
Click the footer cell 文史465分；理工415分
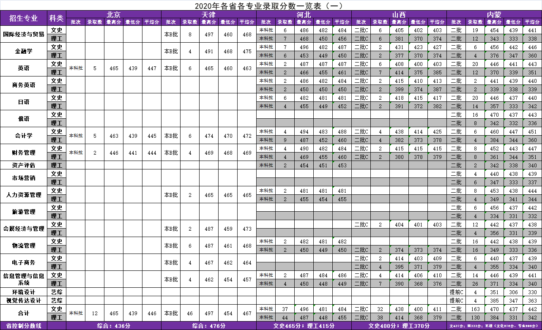point(304,326)
